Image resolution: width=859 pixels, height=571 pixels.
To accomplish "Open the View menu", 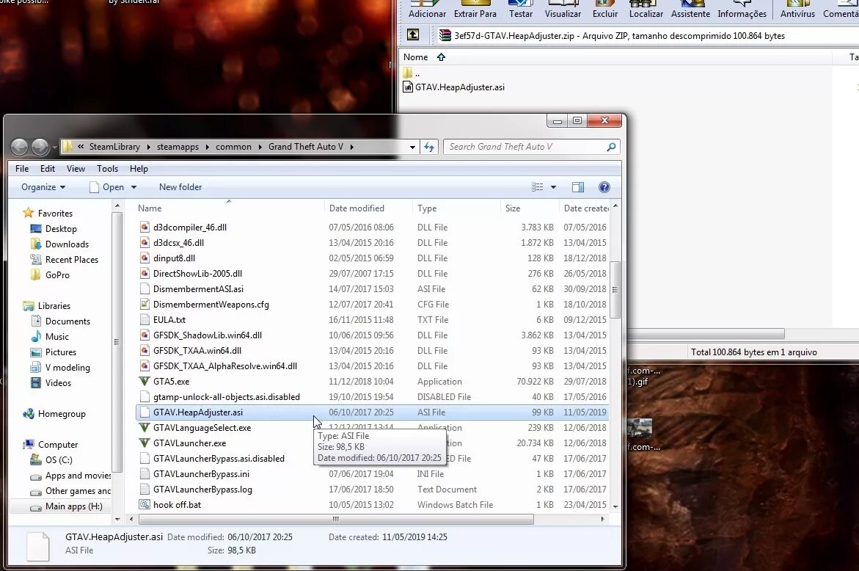I will (76, 169).
